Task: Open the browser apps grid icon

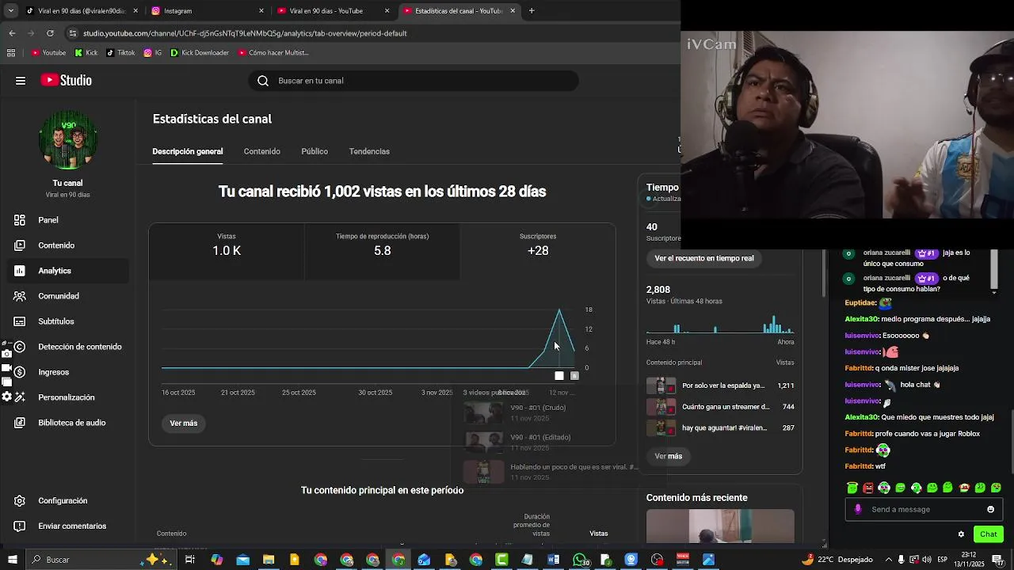Action: 10,53
